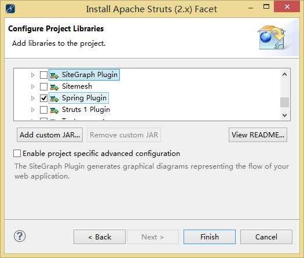304x258 pixels.
Task: Expand the Spring Plugin tree node
Action: 32,98
